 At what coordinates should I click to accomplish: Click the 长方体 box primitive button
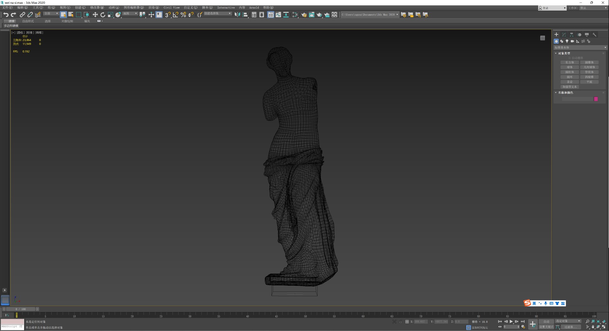pos(570,62)
